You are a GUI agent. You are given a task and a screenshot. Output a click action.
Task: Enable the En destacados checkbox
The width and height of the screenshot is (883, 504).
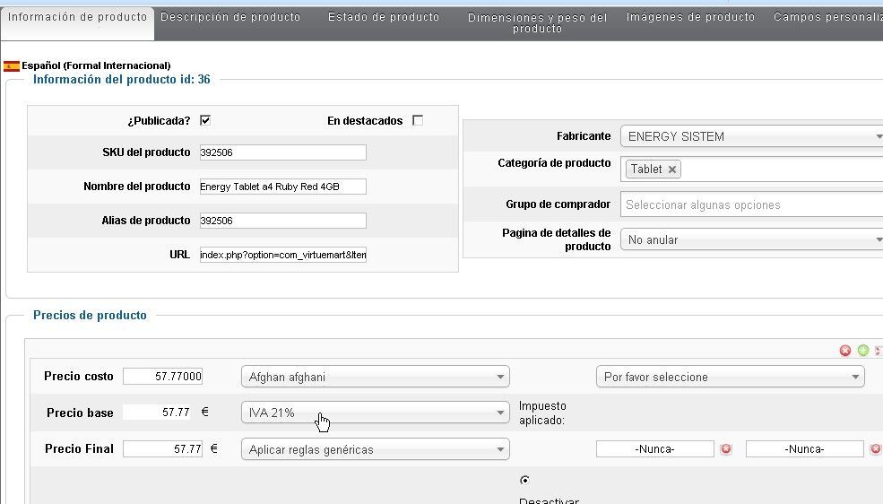(417, 120)
